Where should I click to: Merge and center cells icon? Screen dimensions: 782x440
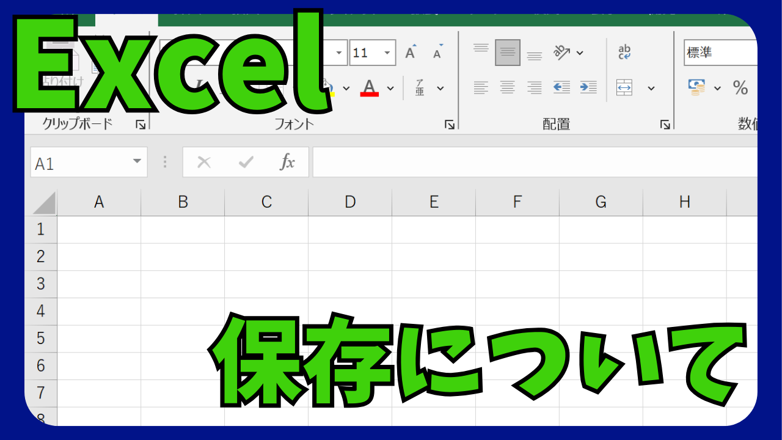tap(624, 88)
